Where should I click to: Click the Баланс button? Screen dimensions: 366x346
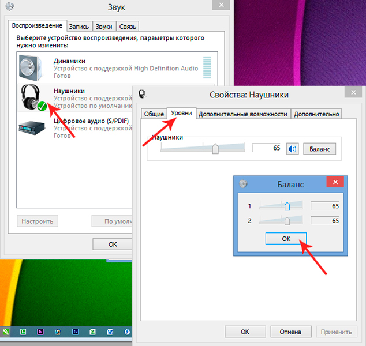click(319, 149)
